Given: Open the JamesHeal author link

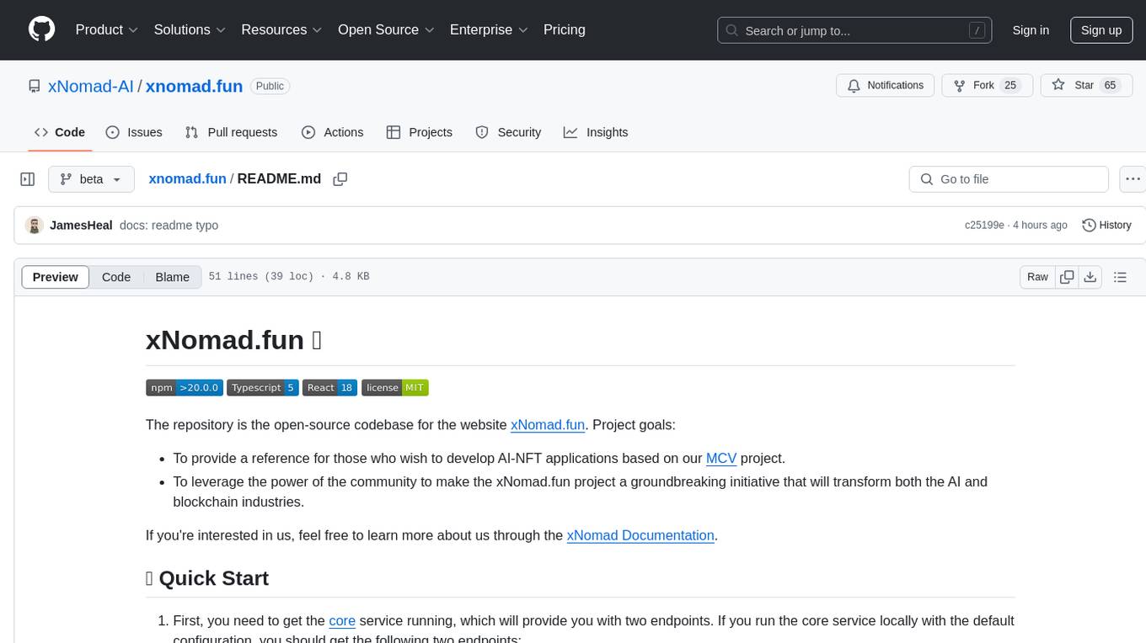Looking at the screenshot, I should pos(81,226).
